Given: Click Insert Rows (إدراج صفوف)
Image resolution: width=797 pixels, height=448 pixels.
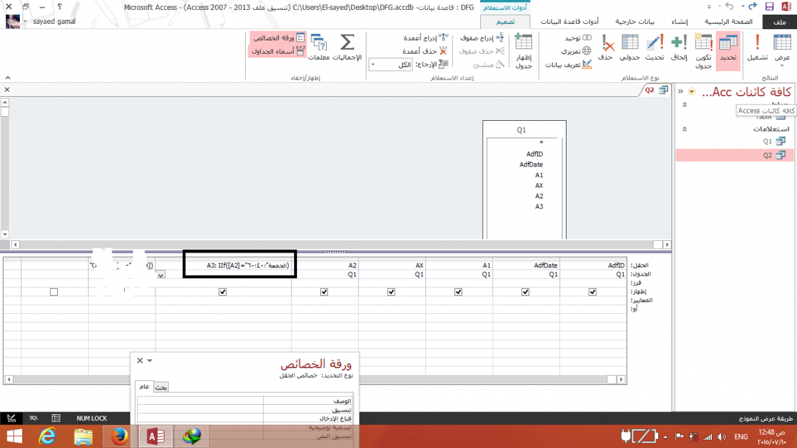Looking at the screenshot, I should (482, 38).
